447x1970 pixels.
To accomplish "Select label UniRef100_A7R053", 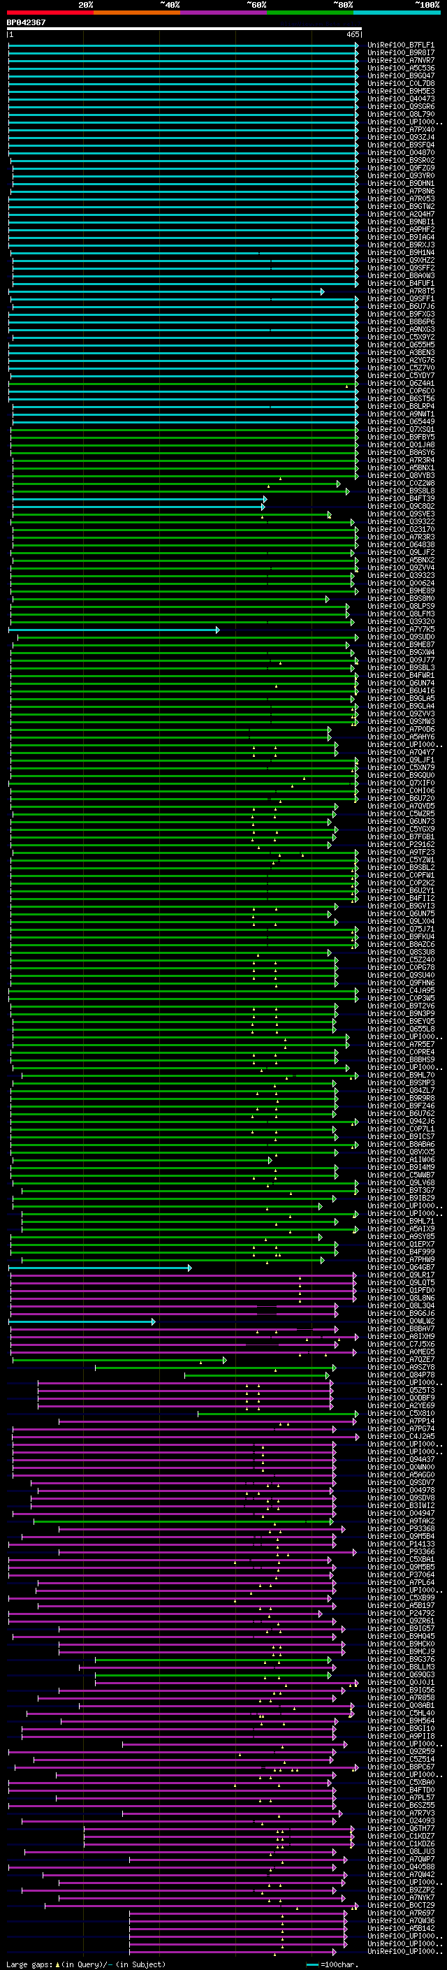I will [400, 200].
